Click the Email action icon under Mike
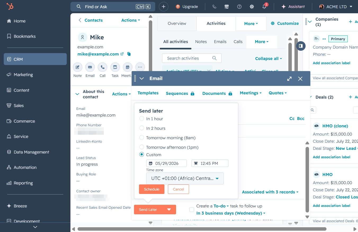 tap(90, 67)
